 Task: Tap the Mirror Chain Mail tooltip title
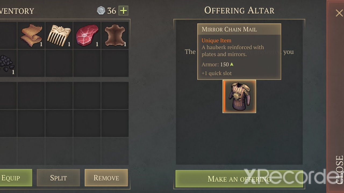coord(229,29)
